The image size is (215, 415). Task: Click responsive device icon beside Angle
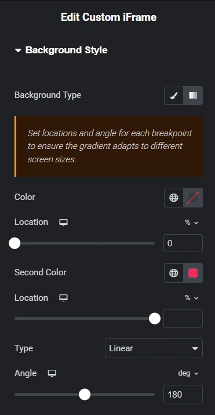coord(52,373)
